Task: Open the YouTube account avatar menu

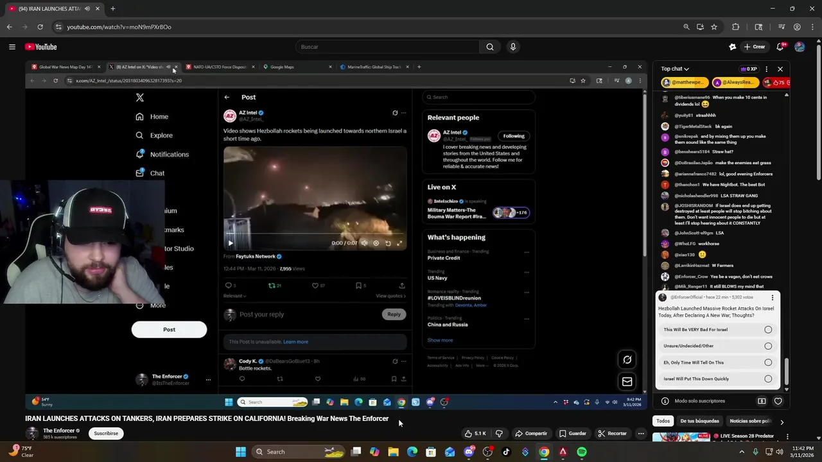Action: click(800, 47)
